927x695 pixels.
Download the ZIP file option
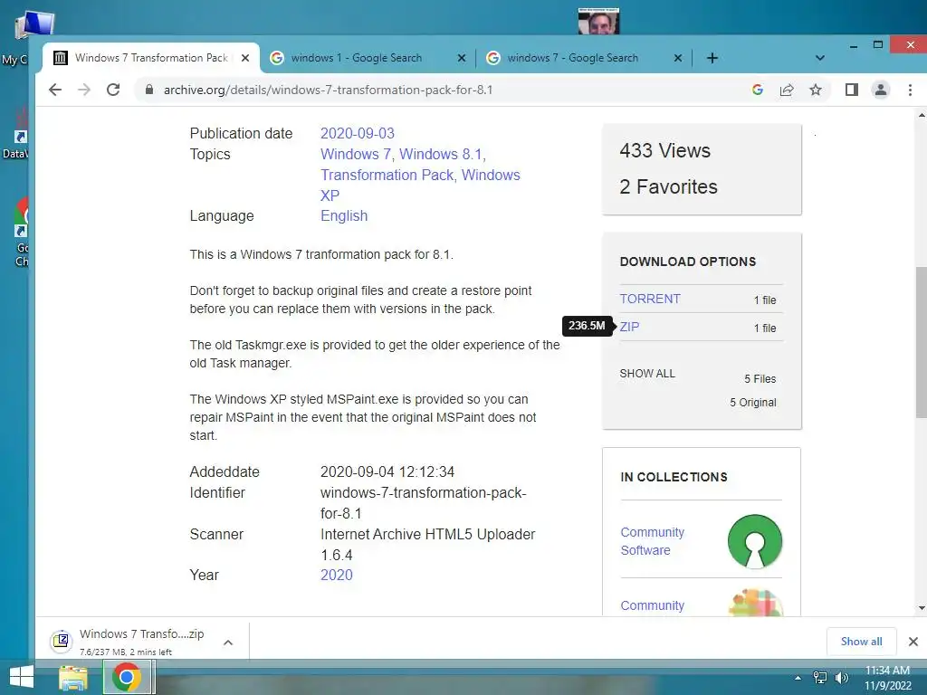click(629, 327)
